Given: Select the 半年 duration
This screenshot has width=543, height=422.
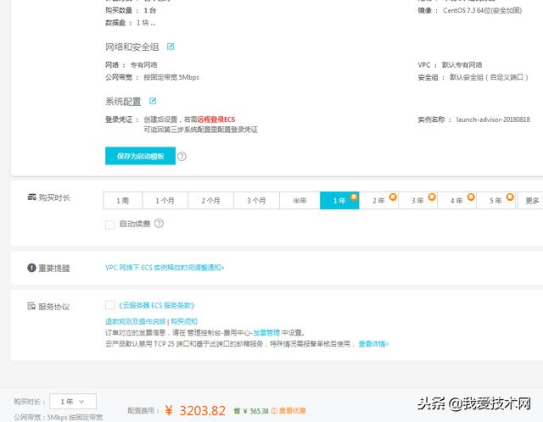Looking at the screenshot, I should tap(299, 201).
